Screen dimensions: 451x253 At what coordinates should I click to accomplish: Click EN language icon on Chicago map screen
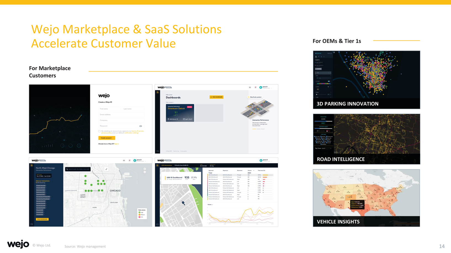click(124, 160)
